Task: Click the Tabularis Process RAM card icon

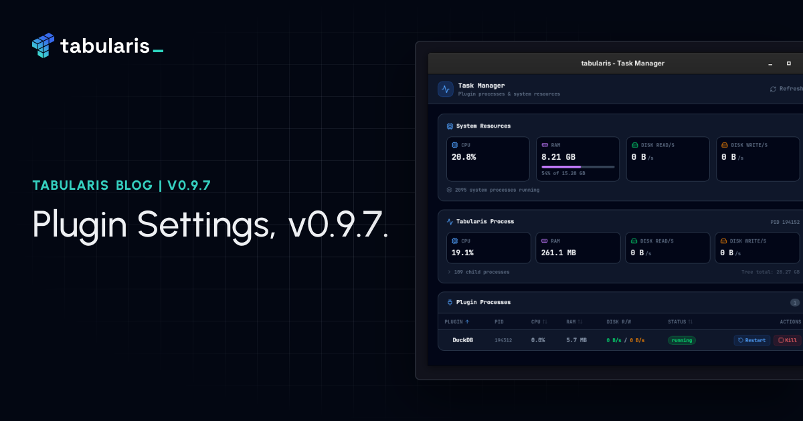Action: click(x=545, y=241)
